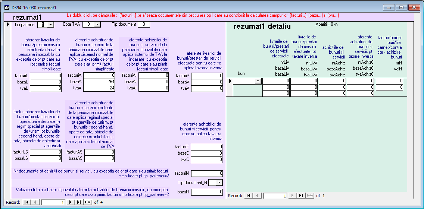
Task: Open Tip partener dropdown
Action: click(51, 25)
